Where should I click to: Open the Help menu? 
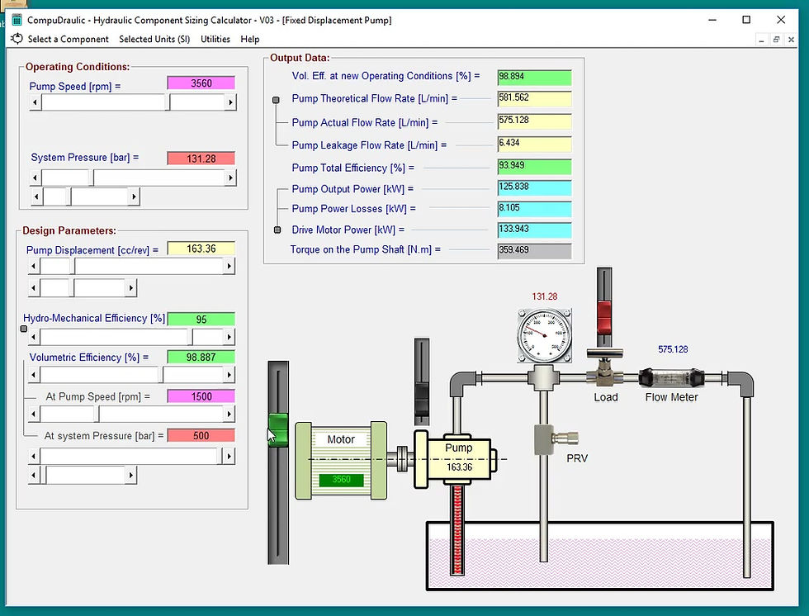(249, 39)
